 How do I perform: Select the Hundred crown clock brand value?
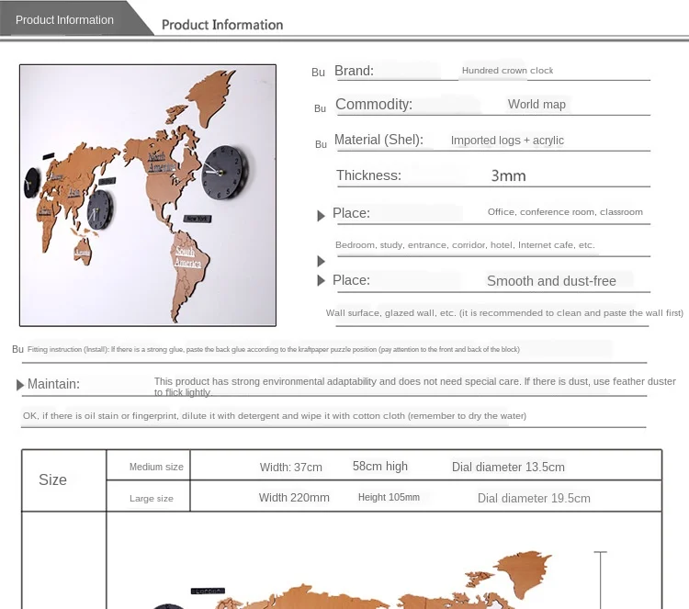coord(507,71)
